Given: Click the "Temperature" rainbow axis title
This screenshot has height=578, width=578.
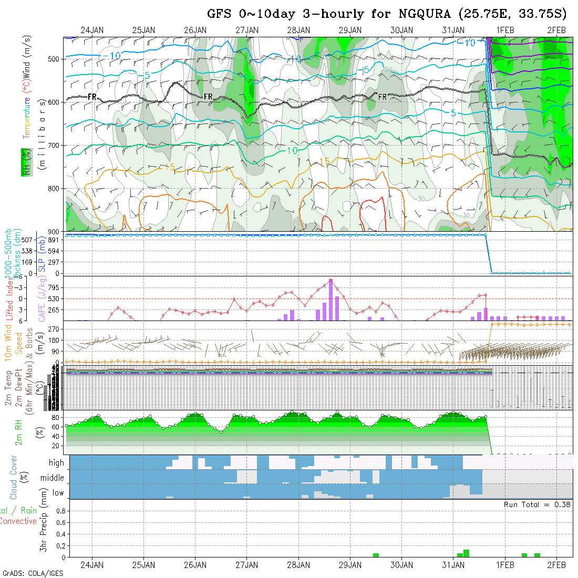Looking at the screenshot, I should click(x=26, y=118).
